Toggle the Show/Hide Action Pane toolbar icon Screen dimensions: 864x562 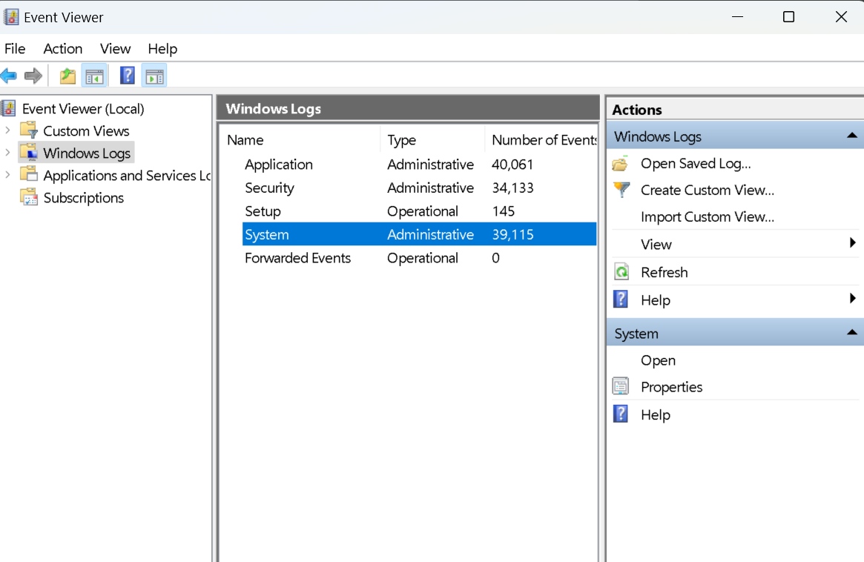(x=154, y=76)
